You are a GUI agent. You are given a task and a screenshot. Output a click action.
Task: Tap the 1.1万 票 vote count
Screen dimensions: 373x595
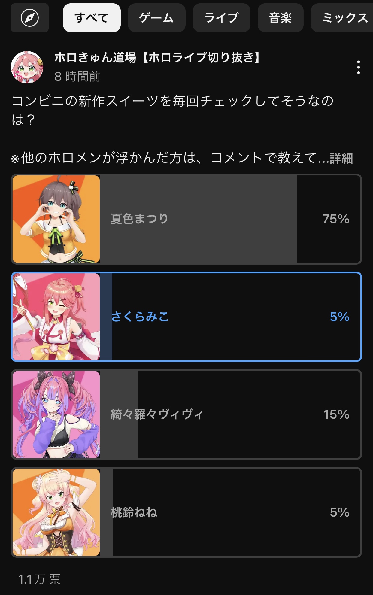pos(39,579)
